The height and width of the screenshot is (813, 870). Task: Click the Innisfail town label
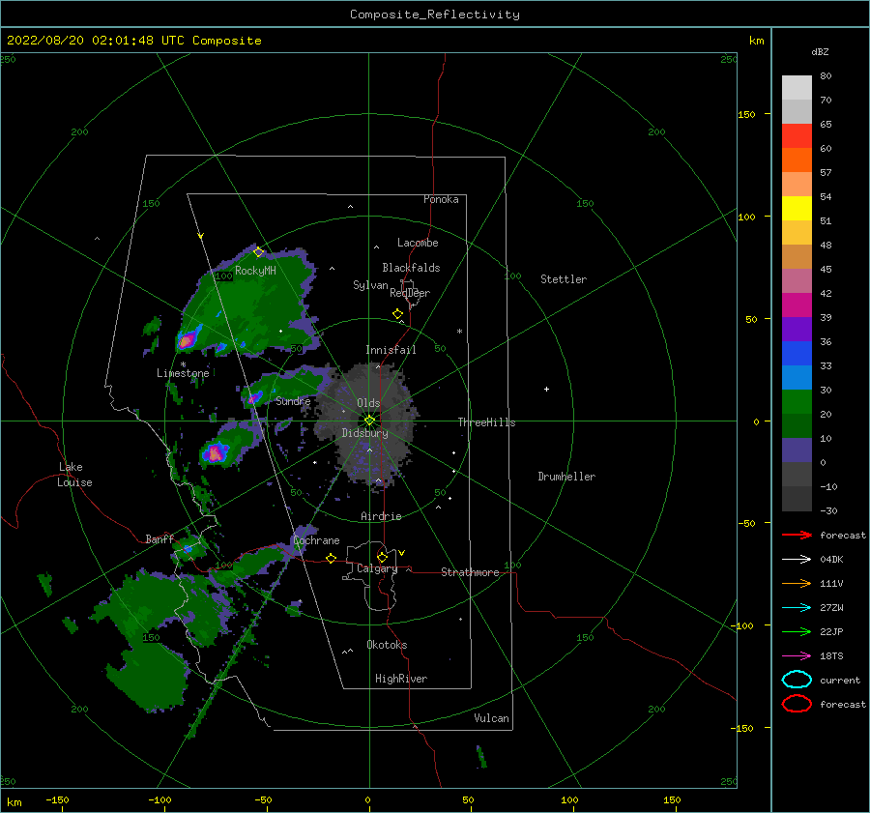391,350
